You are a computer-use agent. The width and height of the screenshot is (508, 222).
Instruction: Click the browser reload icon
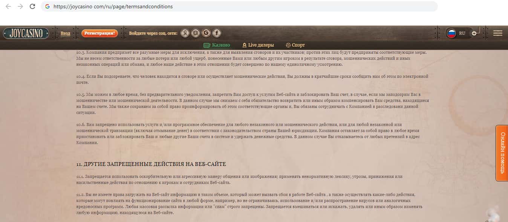coord(32,6)
